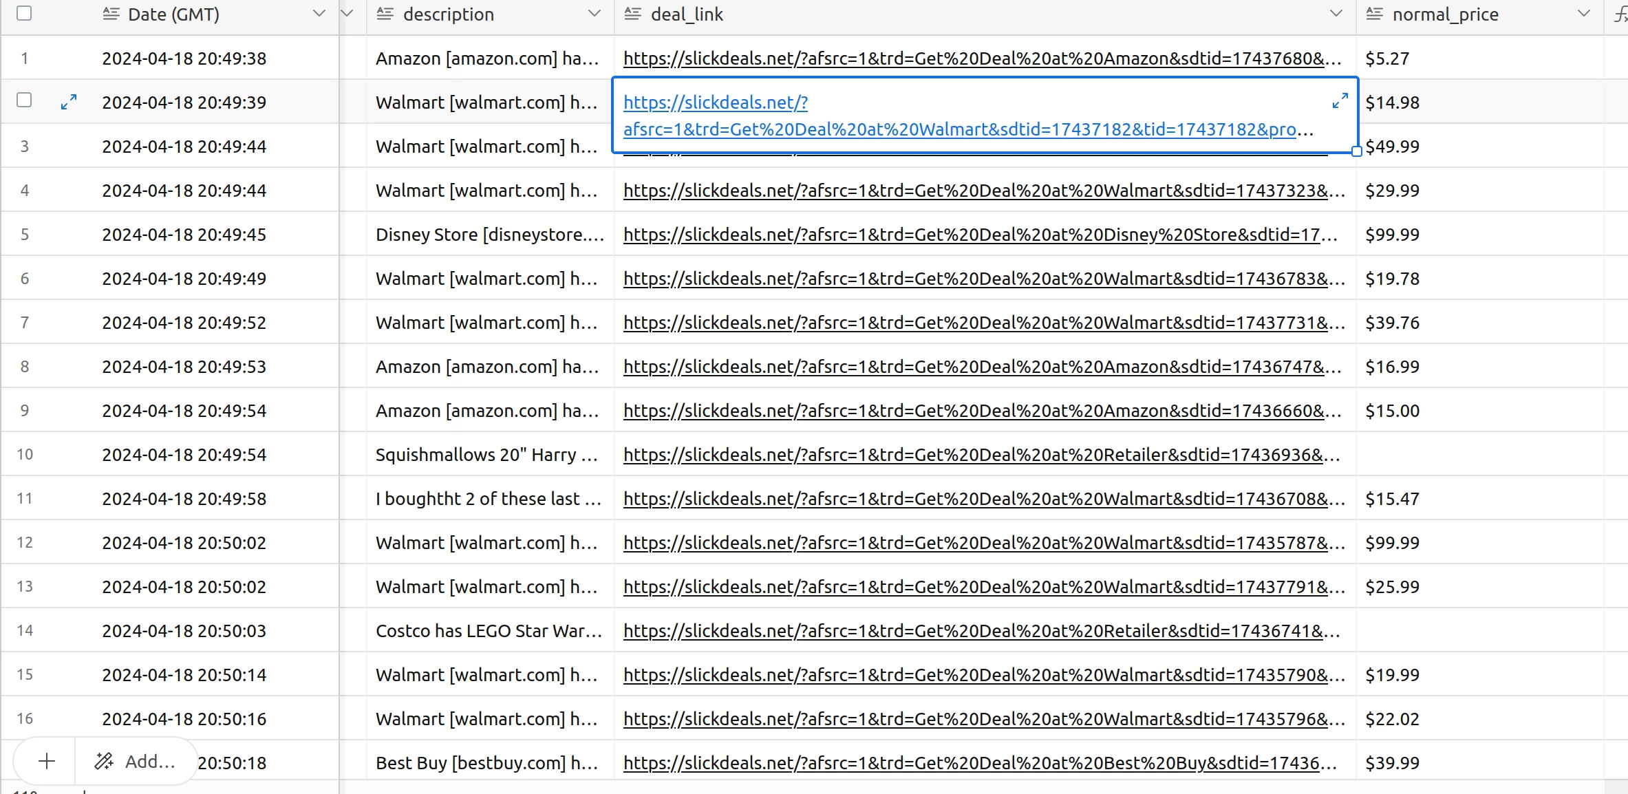Check the row 2 checkbox
Viewport: 1628px width, 794px height.
24,100
